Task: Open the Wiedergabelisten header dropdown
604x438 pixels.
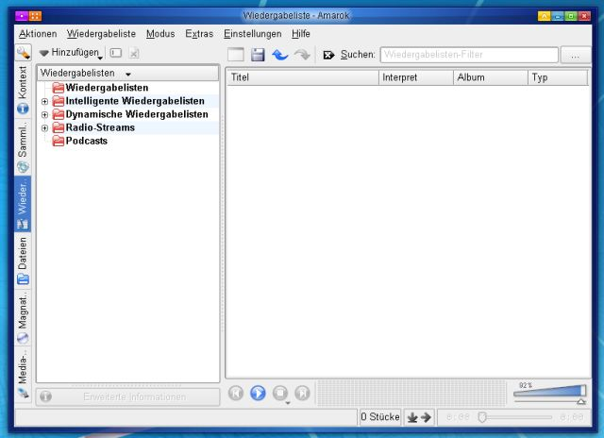Action: [x=128, y=74]
